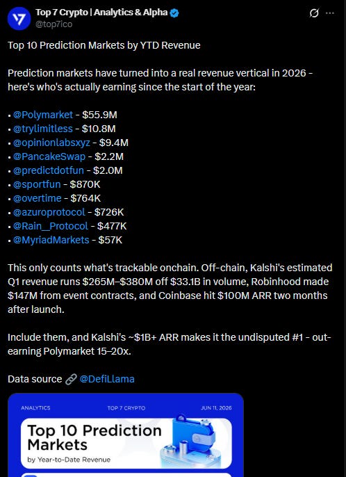Open the Top 7 Crypto profile avatar
This screenshot has height=477, width=346.
point(19,19)
